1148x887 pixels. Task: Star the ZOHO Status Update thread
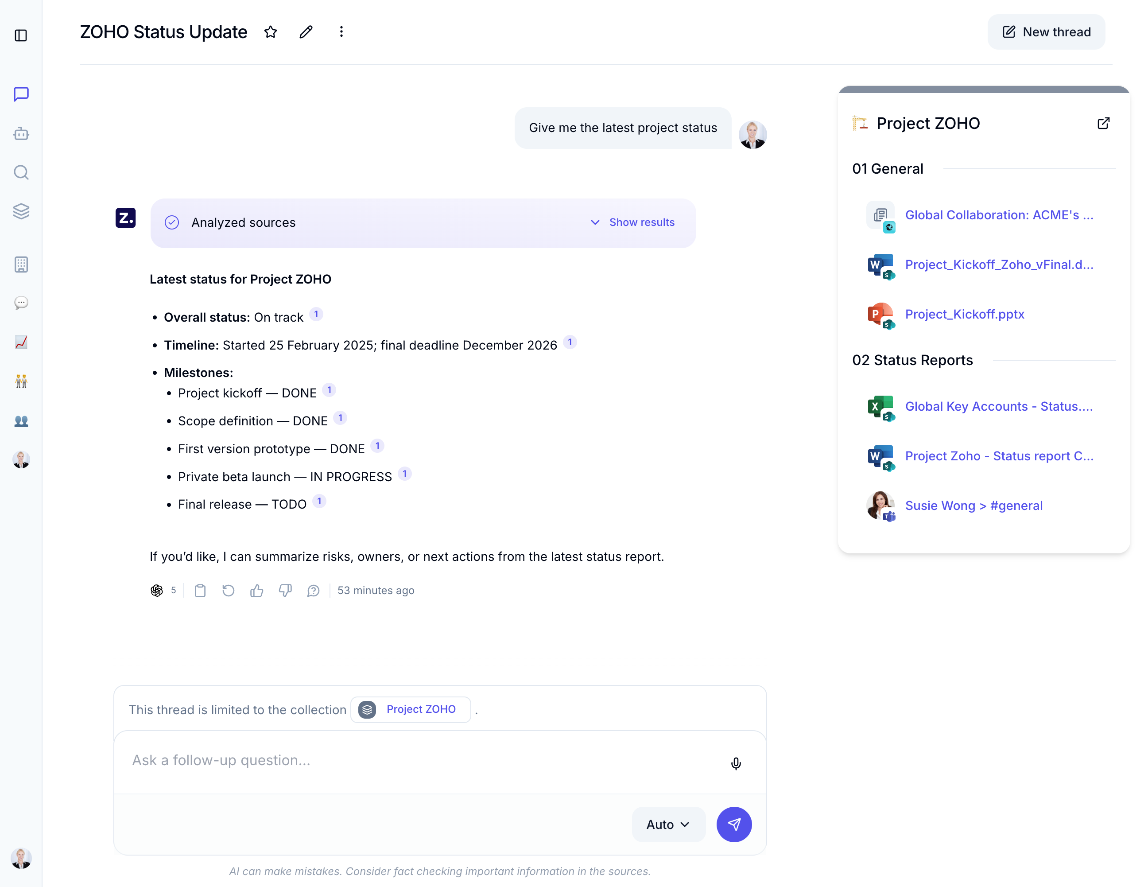point(271,32)
